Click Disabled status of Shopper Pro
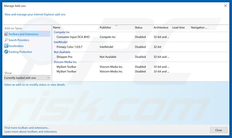Image resolution: width=232 pixels, height=138 pixels. pos(140,57)
